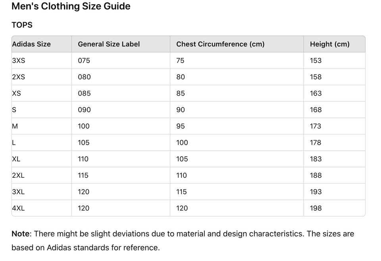Click height value 178 in the L row

(x=316, y=142)
